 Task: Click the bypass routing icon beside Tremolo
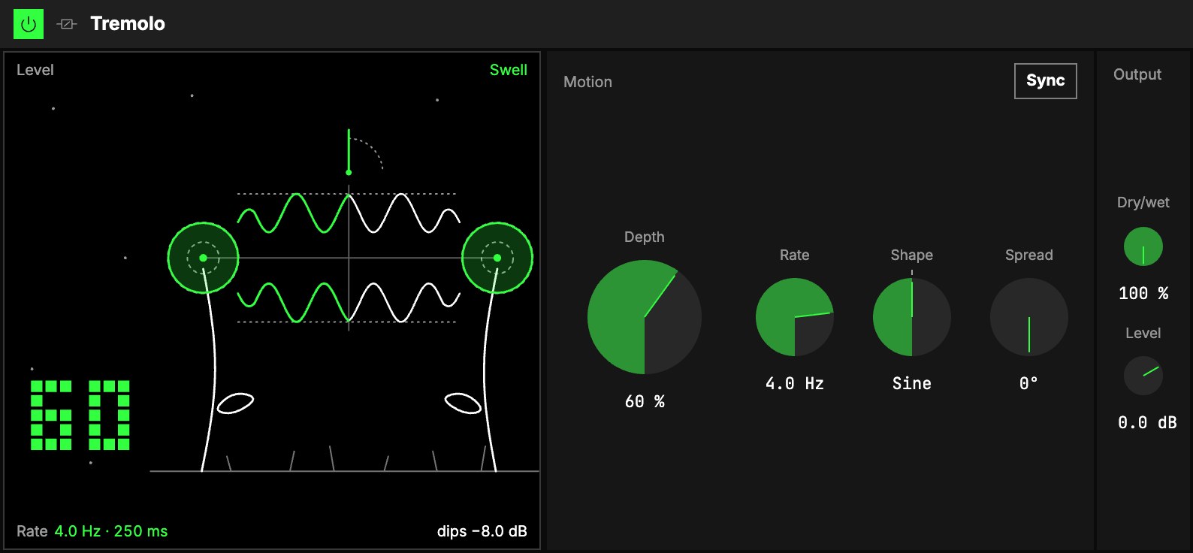[x=67, y=24]
